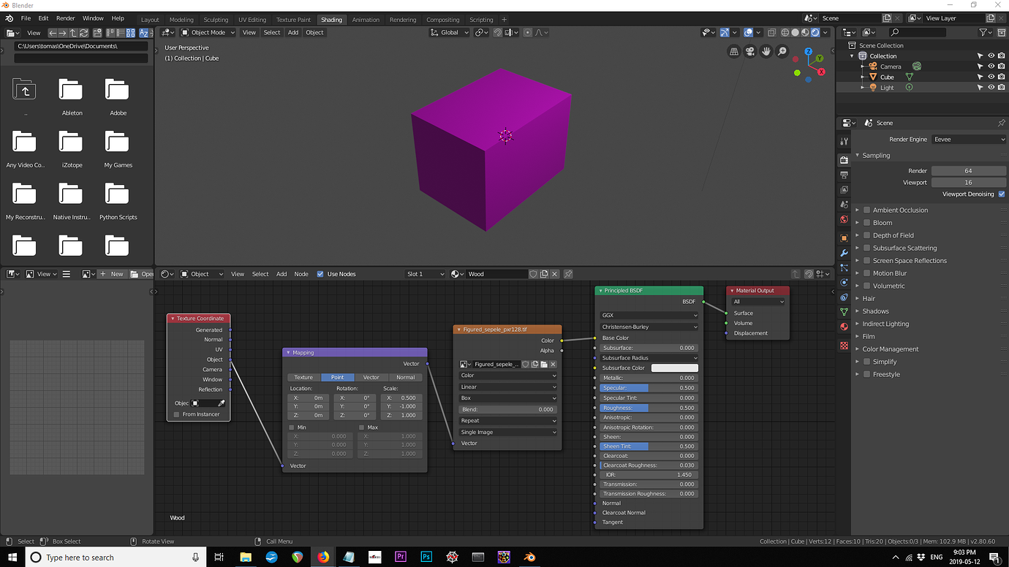Screen dimensions: 1009x567
Task: Enable the Bloom checkbox
Action: (867, 223)
